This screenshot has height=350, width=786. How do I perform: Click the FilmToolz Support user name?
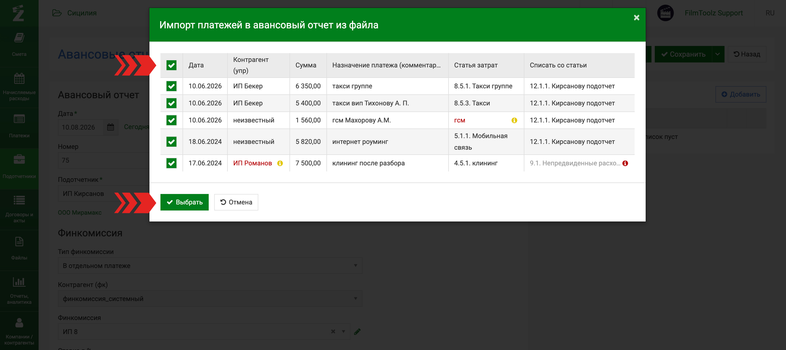713,13
